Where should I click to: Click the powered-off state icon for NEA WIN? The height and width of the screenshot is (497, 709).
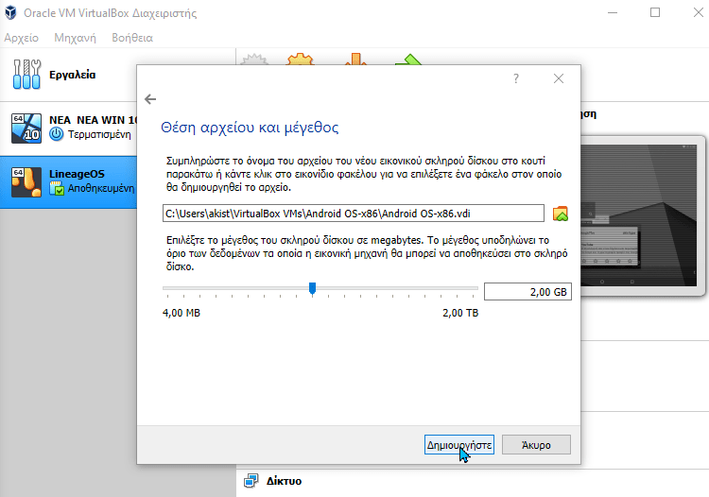(x=56, y=134)
